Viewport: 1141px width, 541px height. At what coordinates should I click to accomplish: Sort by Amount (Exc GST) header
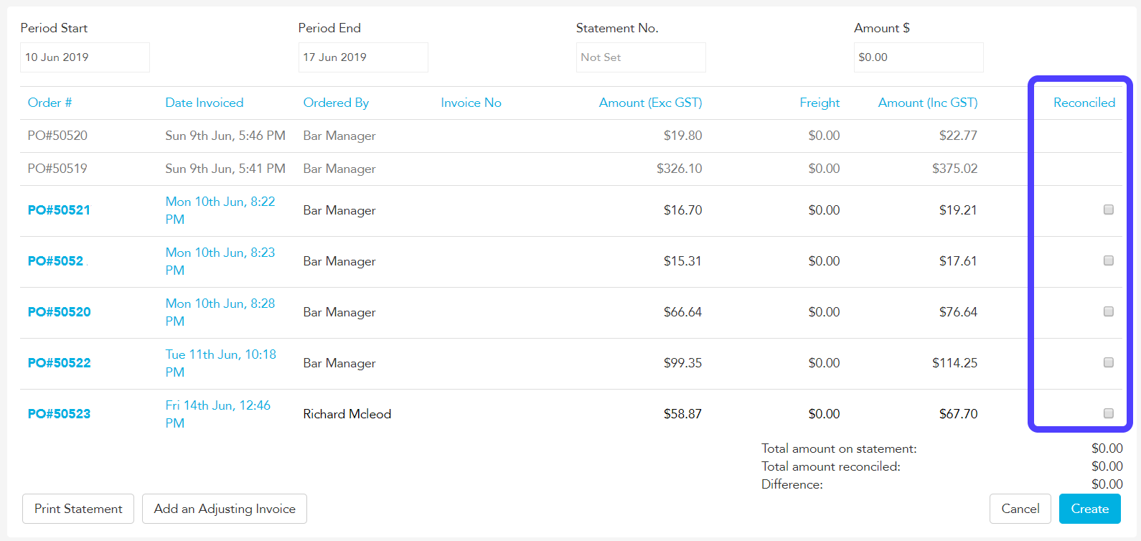650,103
